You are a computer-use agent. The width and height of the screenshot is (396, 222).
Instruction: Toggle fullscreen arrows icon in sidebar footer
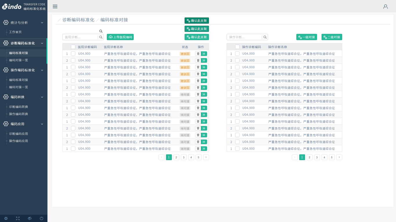tap(18, 219)
